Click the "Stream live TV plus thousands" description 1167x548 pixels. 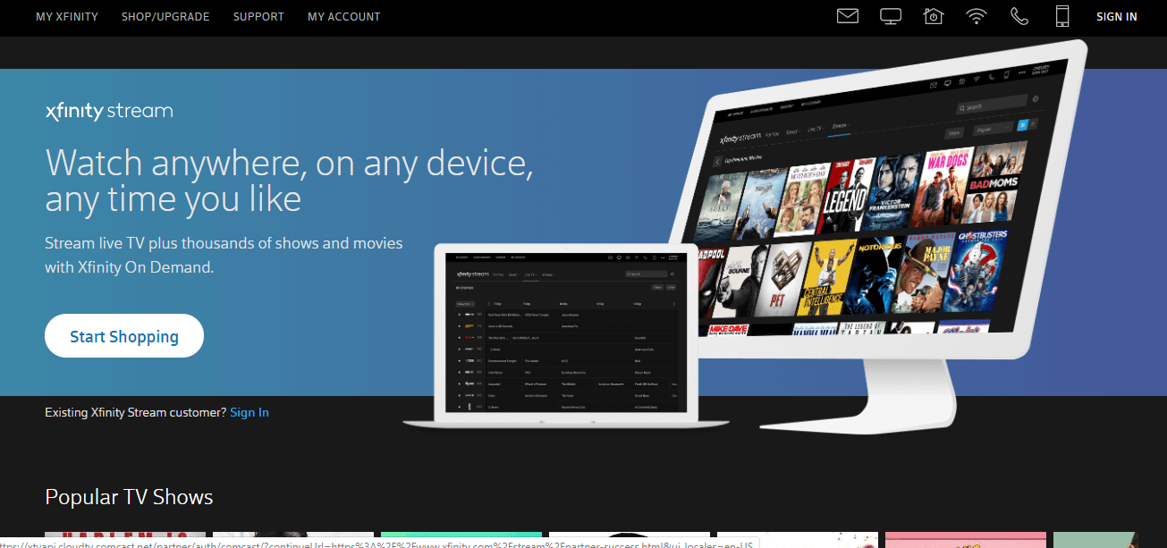pos(224,255)
